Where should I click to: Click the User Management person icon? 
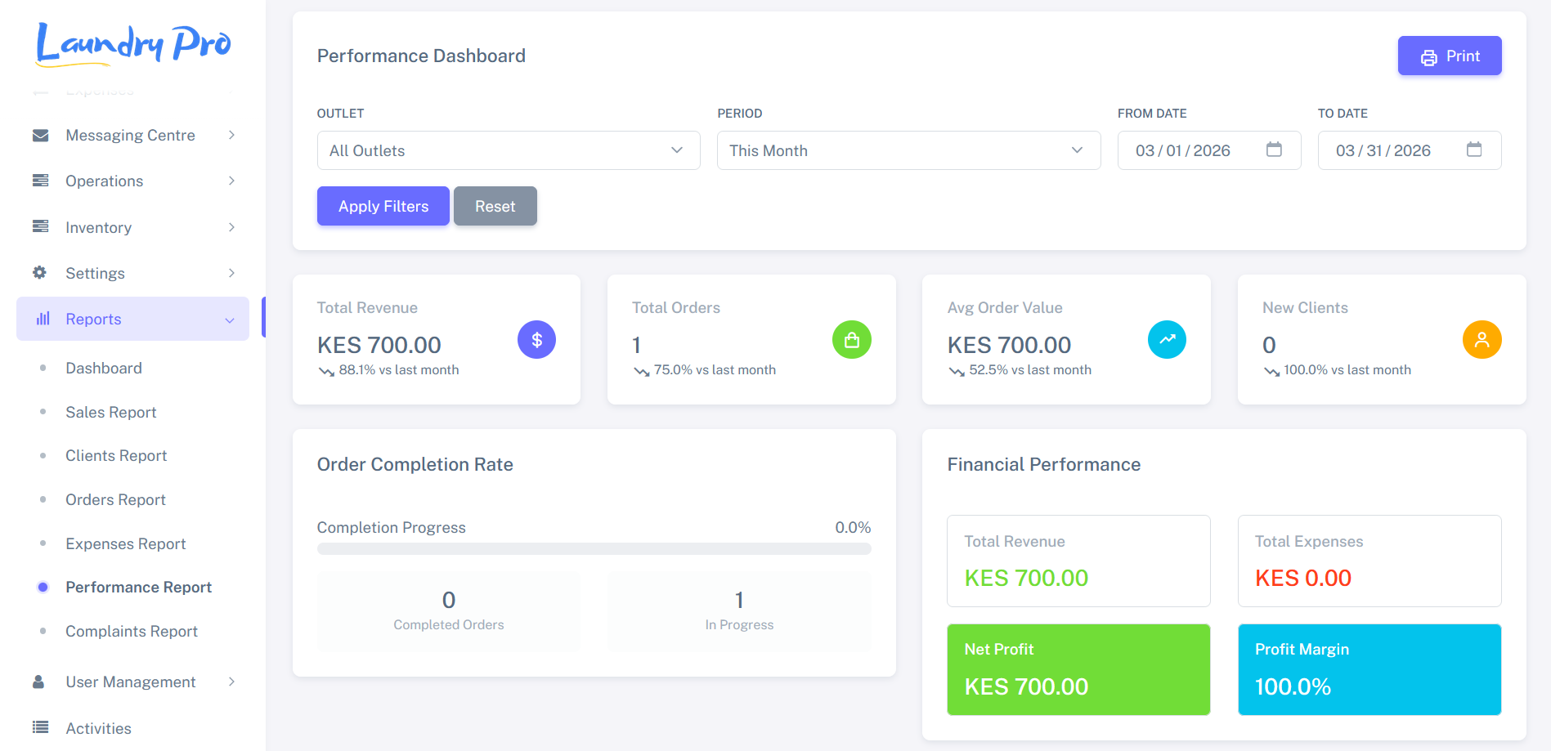[38, 682]
